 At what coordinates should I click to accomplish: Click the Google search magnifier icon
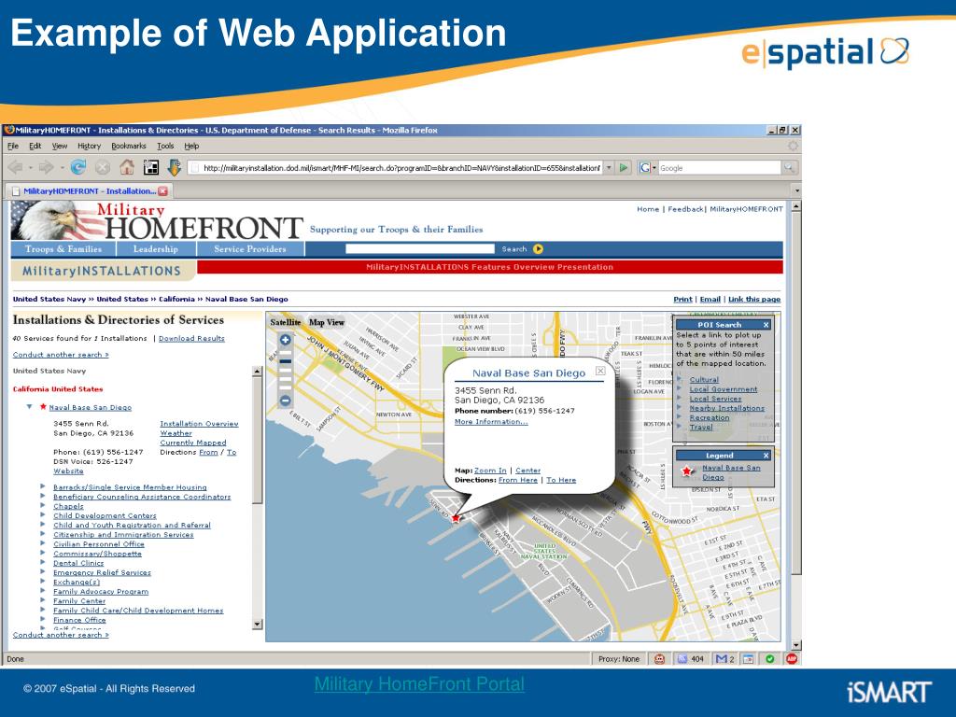tap(789, 168)
